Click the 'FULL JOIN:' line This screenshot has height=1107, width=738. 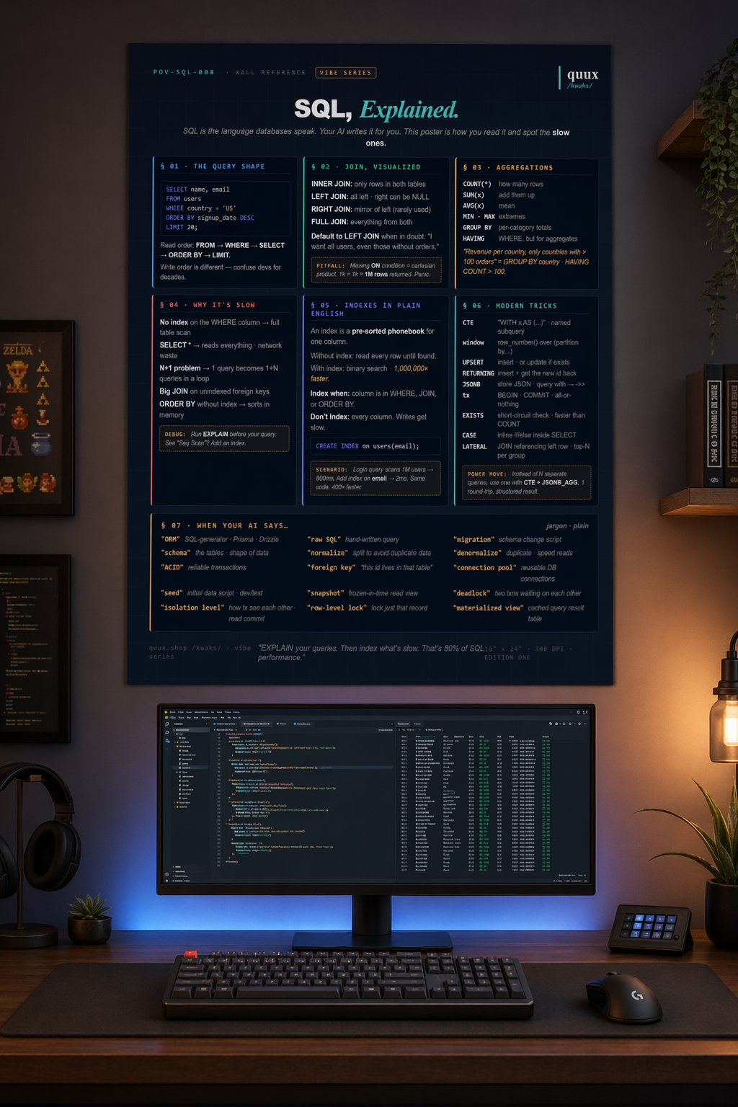(x=362, y=222)
